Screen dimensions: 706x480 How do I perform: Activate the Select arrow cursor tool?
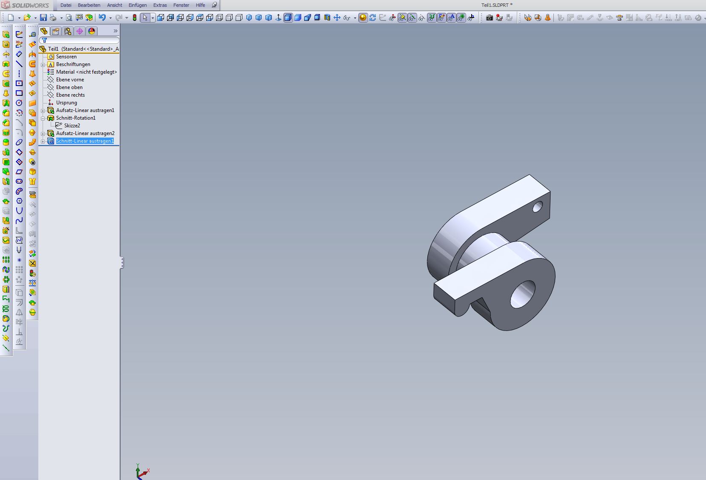(x=145, y=17)
